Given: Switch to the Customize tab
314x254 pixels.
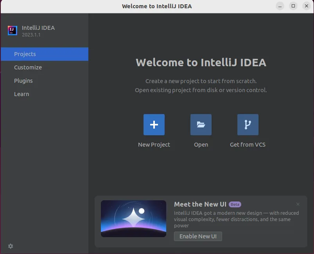Looking at the screenshot, I should tap(45, 67).
